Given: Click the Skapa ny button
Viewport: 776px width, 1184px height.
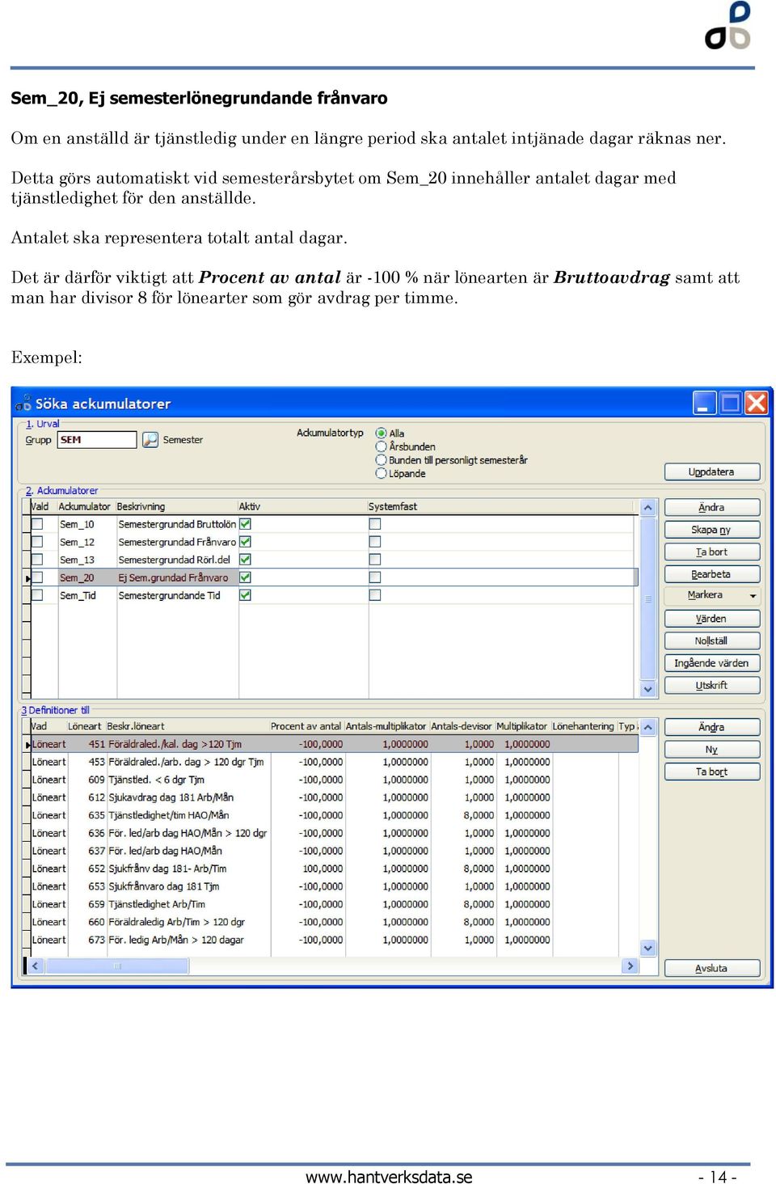Looking at the screenshot, I should pos(712,530).
